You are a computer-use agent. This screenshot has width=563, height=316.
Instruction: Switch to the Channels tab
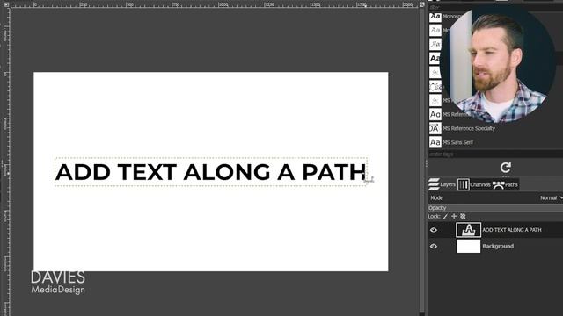point(473,184)
